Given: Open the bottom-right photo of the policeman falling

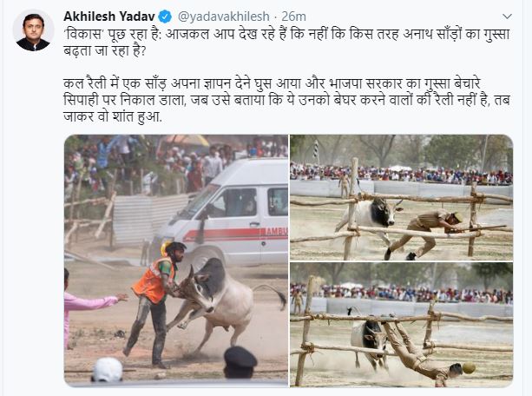Looking at the screenshot, I should pyautogui.click(x=401, y=324).
